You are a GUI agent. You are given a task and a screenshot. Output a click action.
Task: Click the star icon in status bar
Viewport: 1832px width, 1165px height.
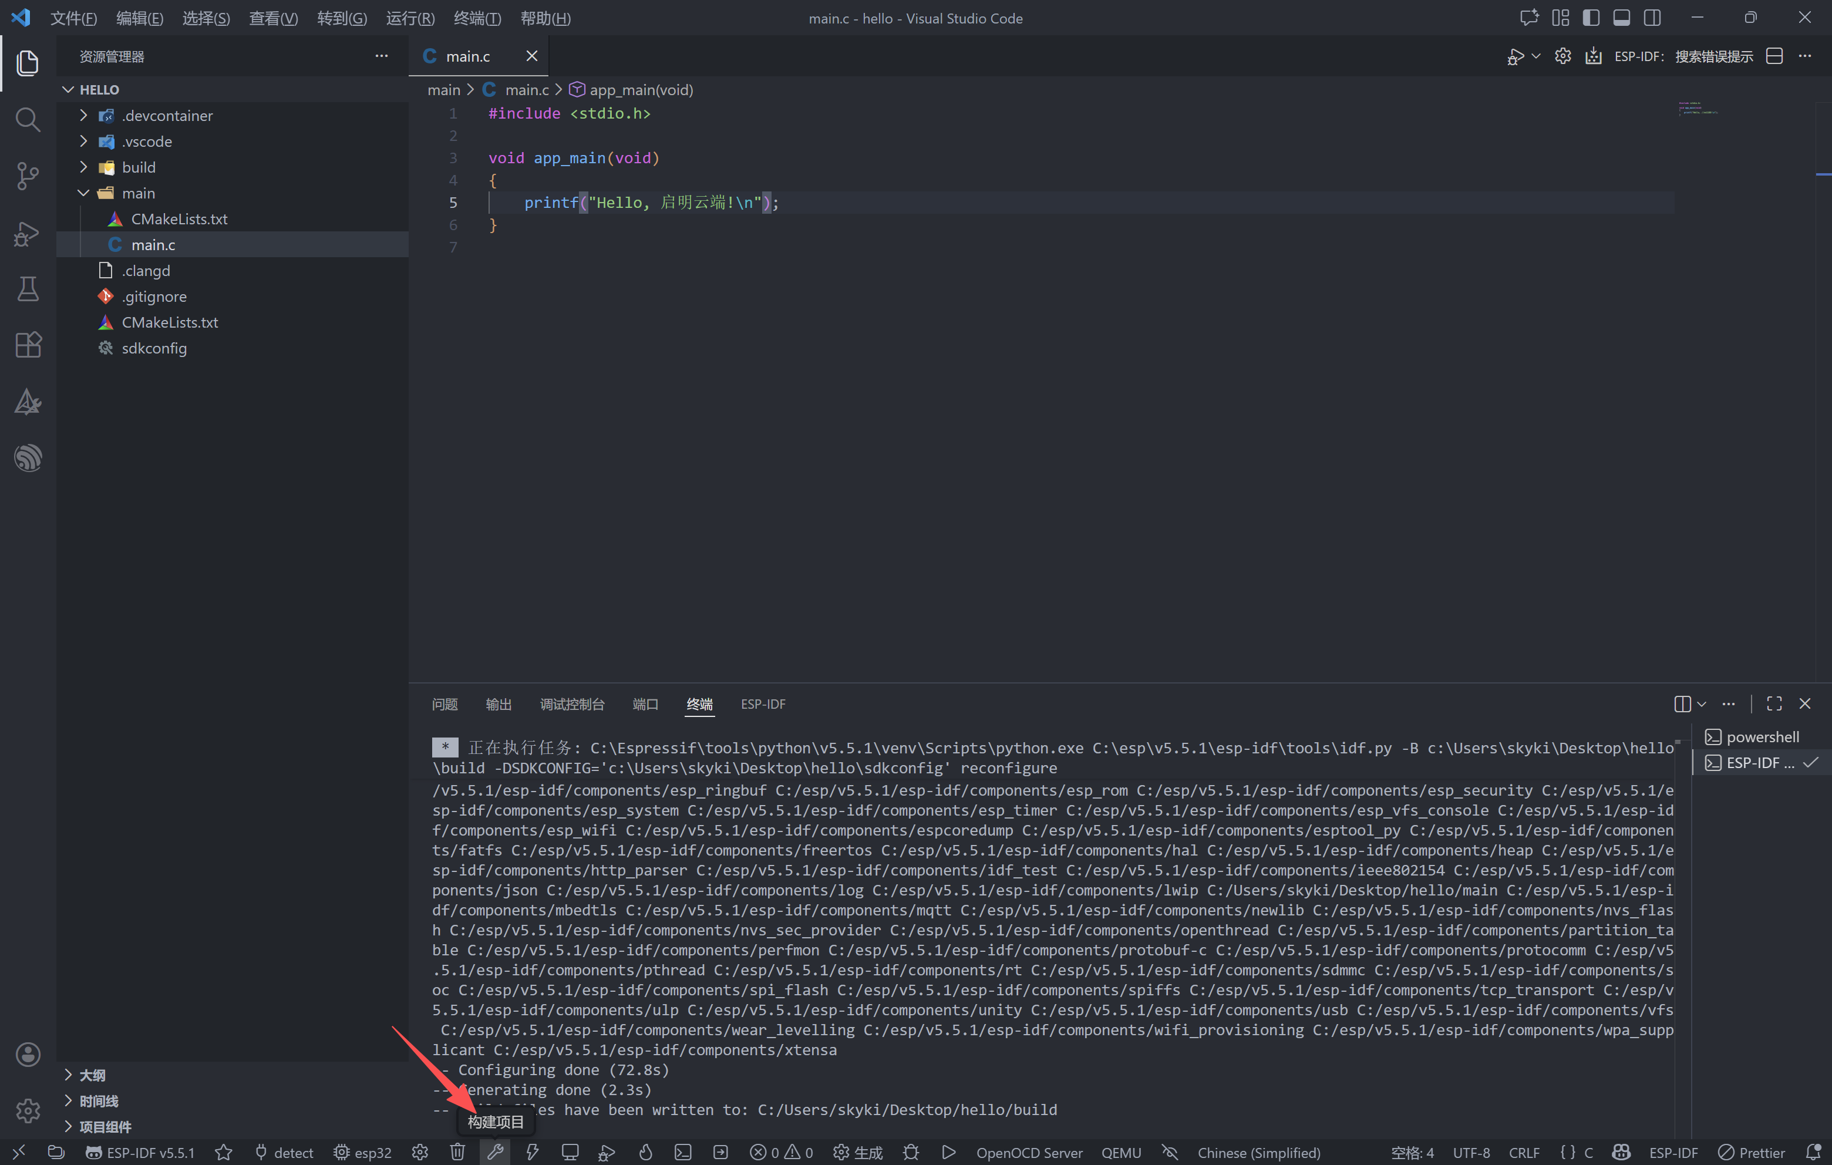[x=223, y=1152]
